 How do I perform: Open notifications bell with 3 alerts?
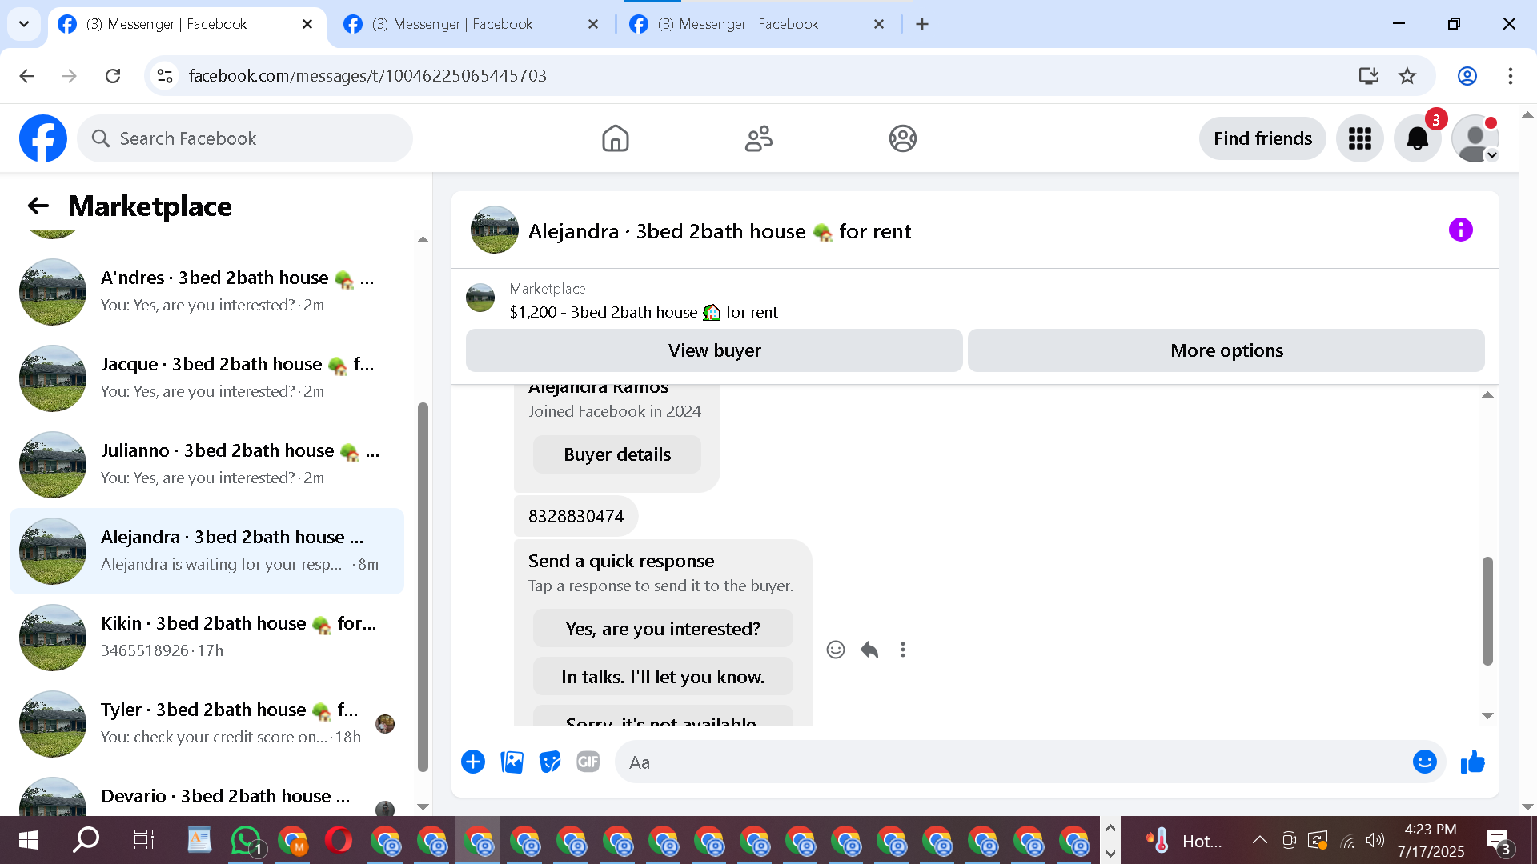pyautogui.click(x=1417, y=138)
